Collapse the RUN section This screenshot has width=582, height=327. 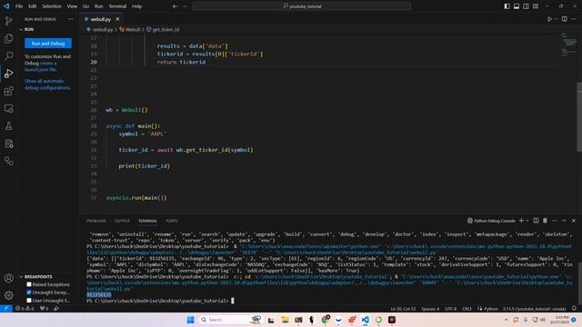[x=21, y=29]
